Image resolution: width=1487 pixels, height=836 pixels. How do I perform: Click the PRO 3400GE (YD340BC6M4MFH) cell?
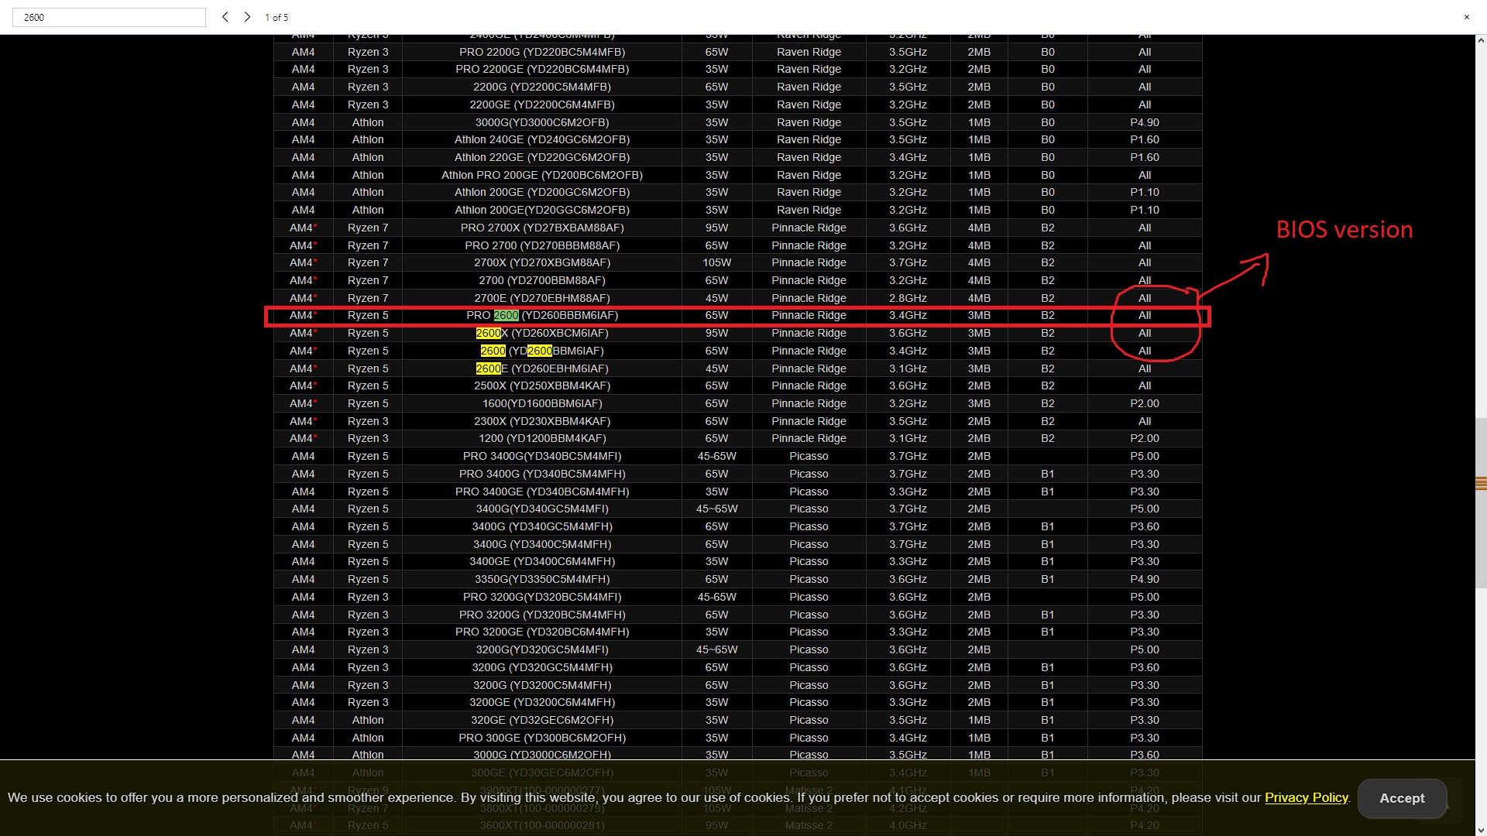(x=542, y=492)
